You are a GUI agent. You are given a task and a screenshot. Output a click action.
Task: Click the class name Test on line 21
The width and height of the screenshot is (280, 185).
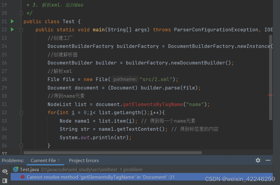[69, 21]
